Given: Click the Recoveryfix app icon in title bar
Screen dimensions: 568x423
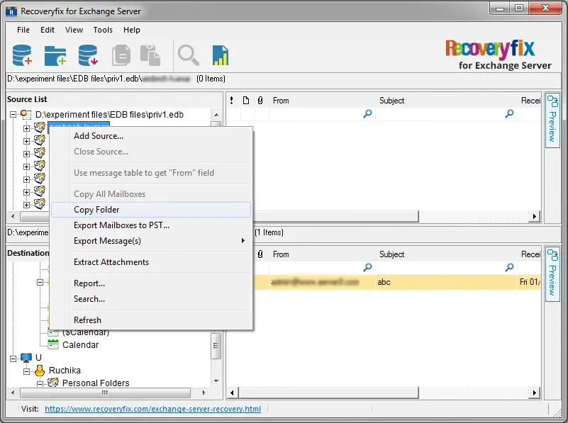Looking at the screenshot, I should (x=11, y=11).
